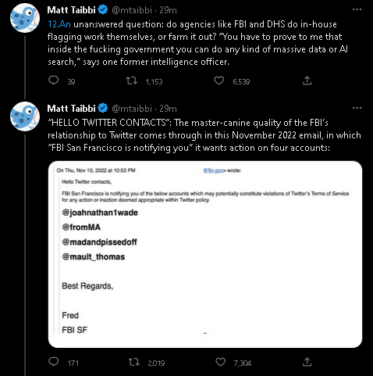Screen dimensions: 373x376
Task: Click Matt Taibbi name on first tweet
Action: (x=72, y=10)
